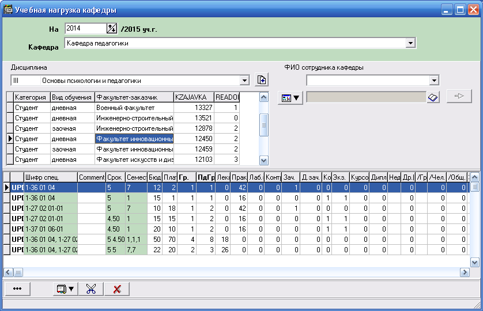Click the bottom grid horizontal scrollbar right arrow
The image size is (483, 311).
coord(465,272)
